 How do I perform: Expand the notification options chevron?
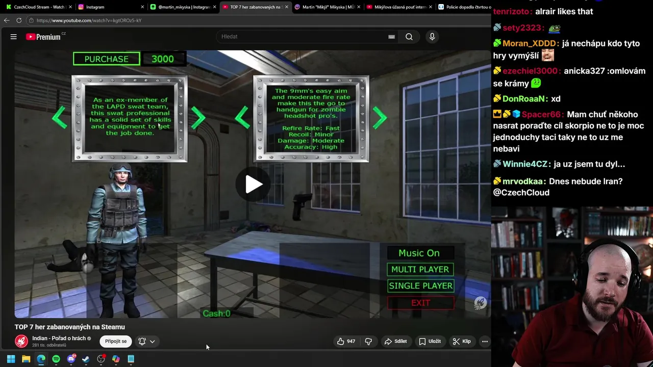(152, 342)
